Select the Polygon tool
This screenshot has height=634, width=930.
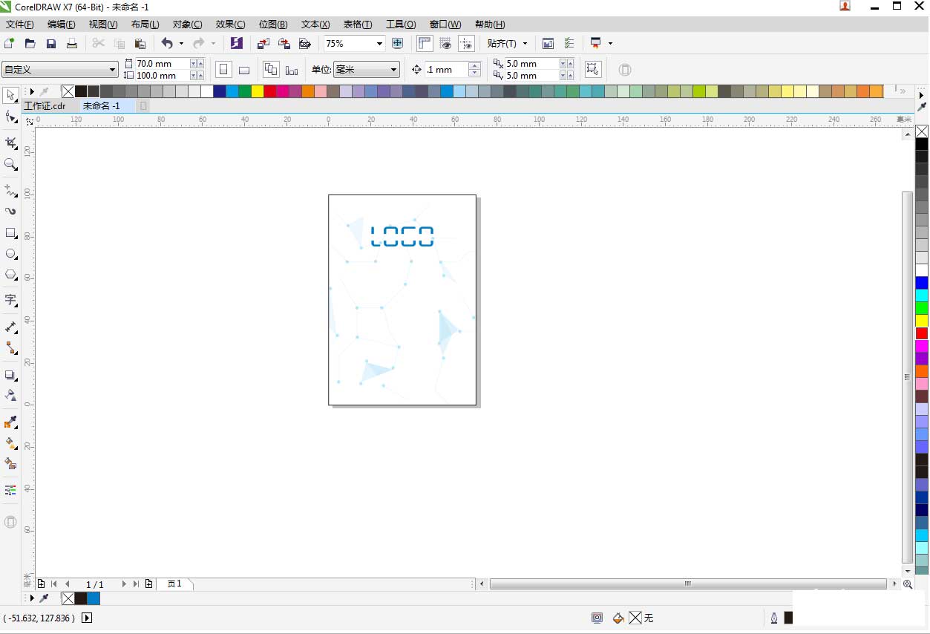[10, 275]
